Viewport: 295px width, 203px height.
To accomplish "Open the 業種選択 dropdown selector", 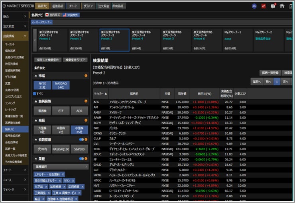I will [61, 166].
